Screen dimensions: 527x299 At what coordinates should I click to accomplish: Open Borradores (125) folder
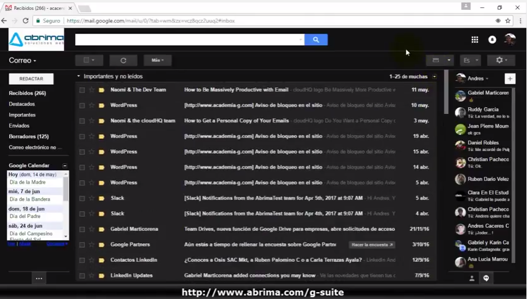pos(29,137)
